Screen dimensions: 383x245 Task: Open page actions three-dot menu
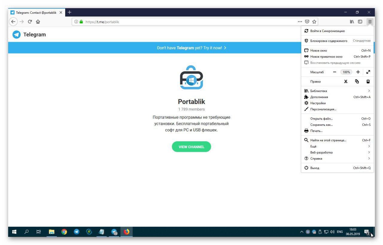(x=300, y=22)
